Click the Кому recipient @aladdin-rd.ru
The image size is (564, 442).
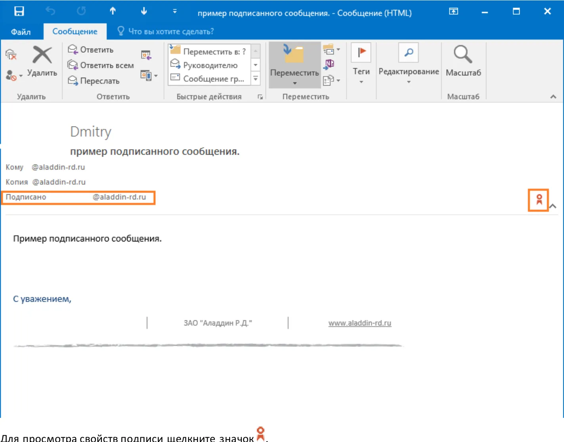coord(58,167)
